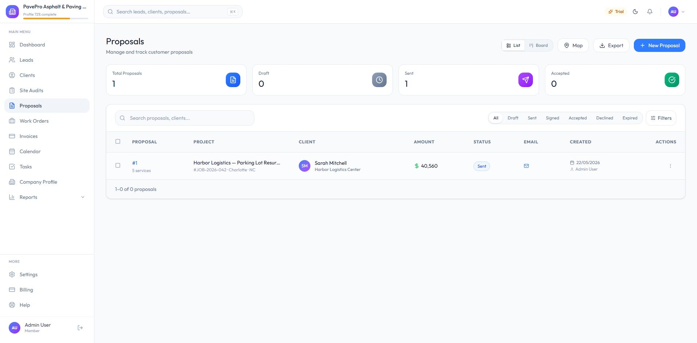Click the PROJECT column header
Viewport: 697px width, 343px height.
tap(204, 142)
